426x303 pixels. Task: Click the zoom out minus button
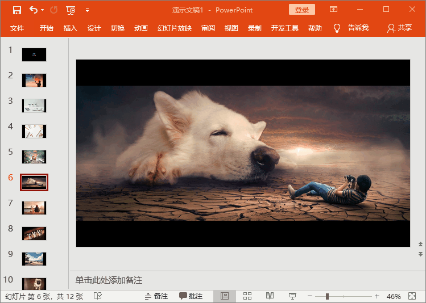pos(310,296)
